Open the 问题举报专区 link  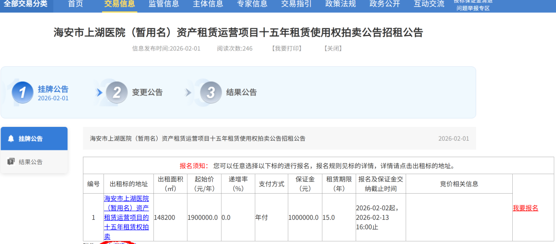coord(473,9)
